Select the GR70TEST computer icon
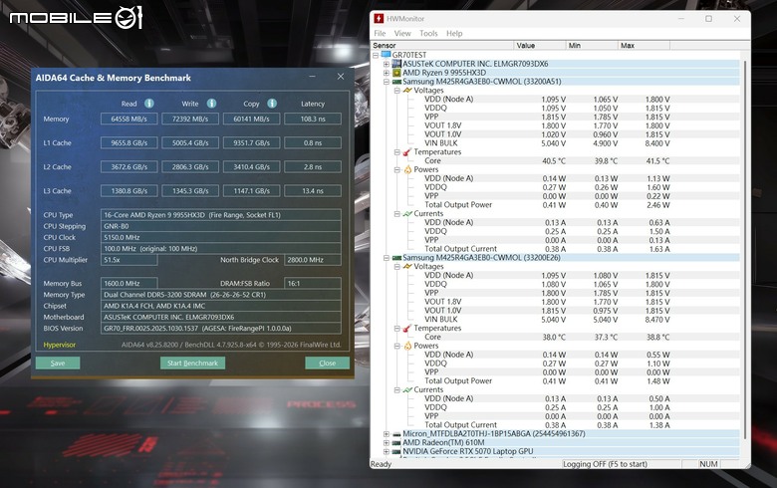The height and width of the screenshot is (488, 777). click(x=387, y=55)
